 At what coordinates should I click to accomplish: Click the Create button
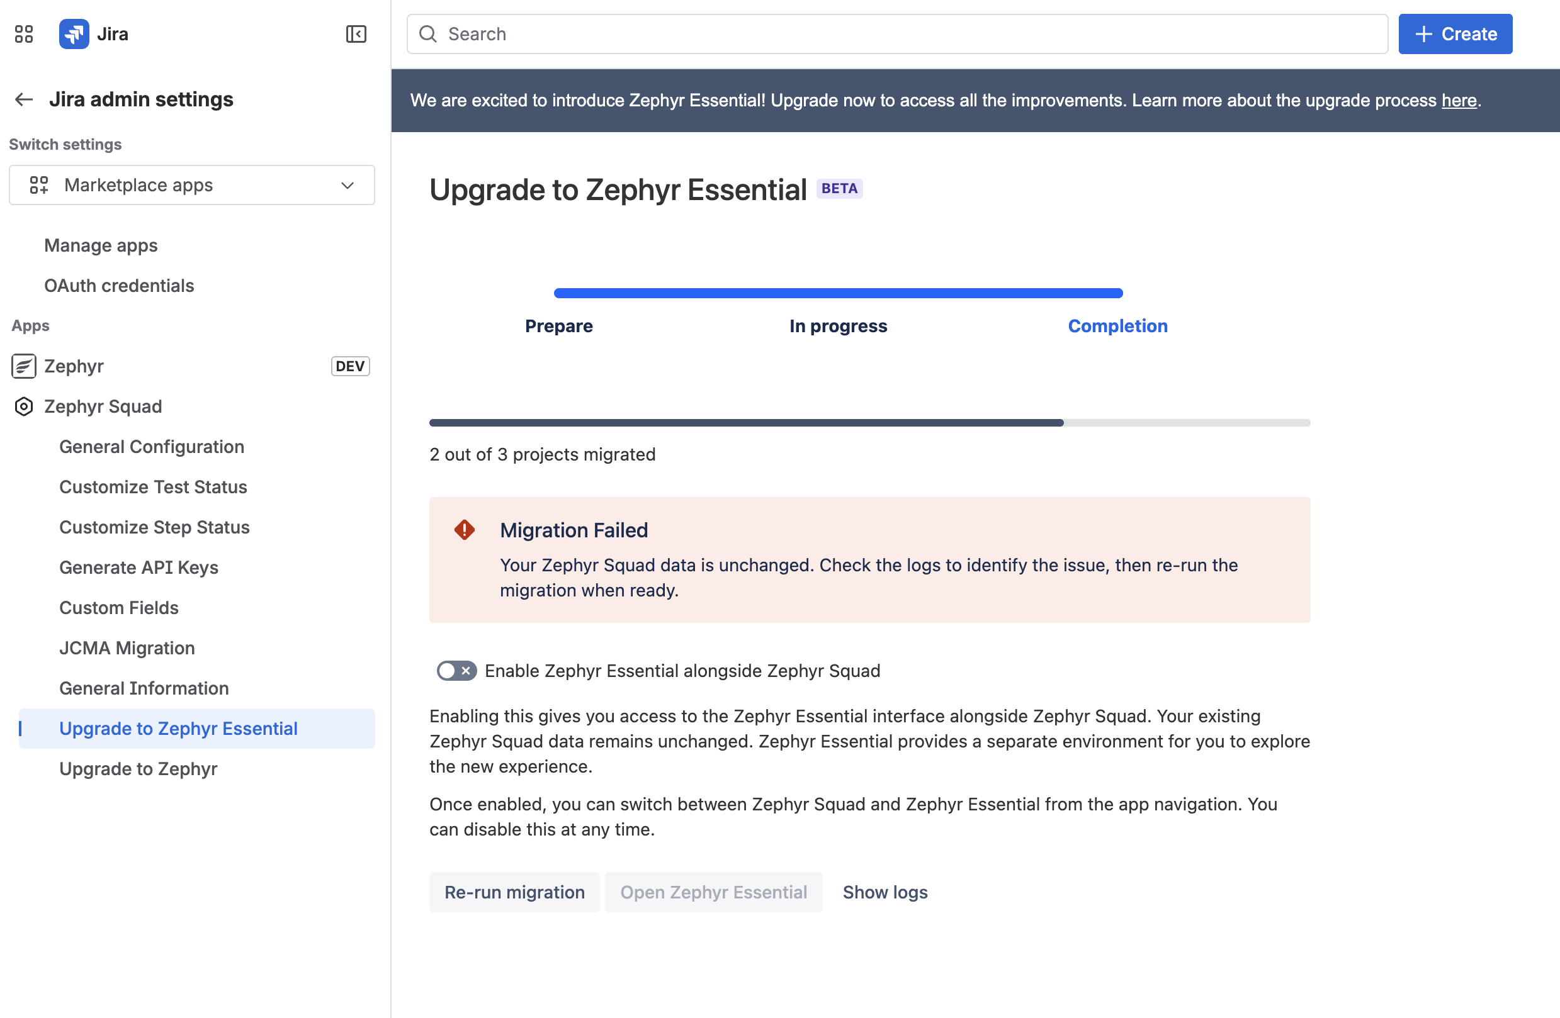1455,34
